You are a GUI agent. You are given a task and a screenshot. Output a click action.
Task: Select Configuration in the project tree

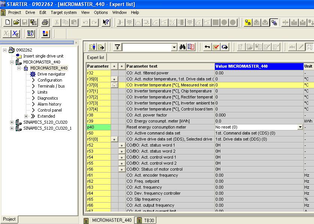pos(50,80)
